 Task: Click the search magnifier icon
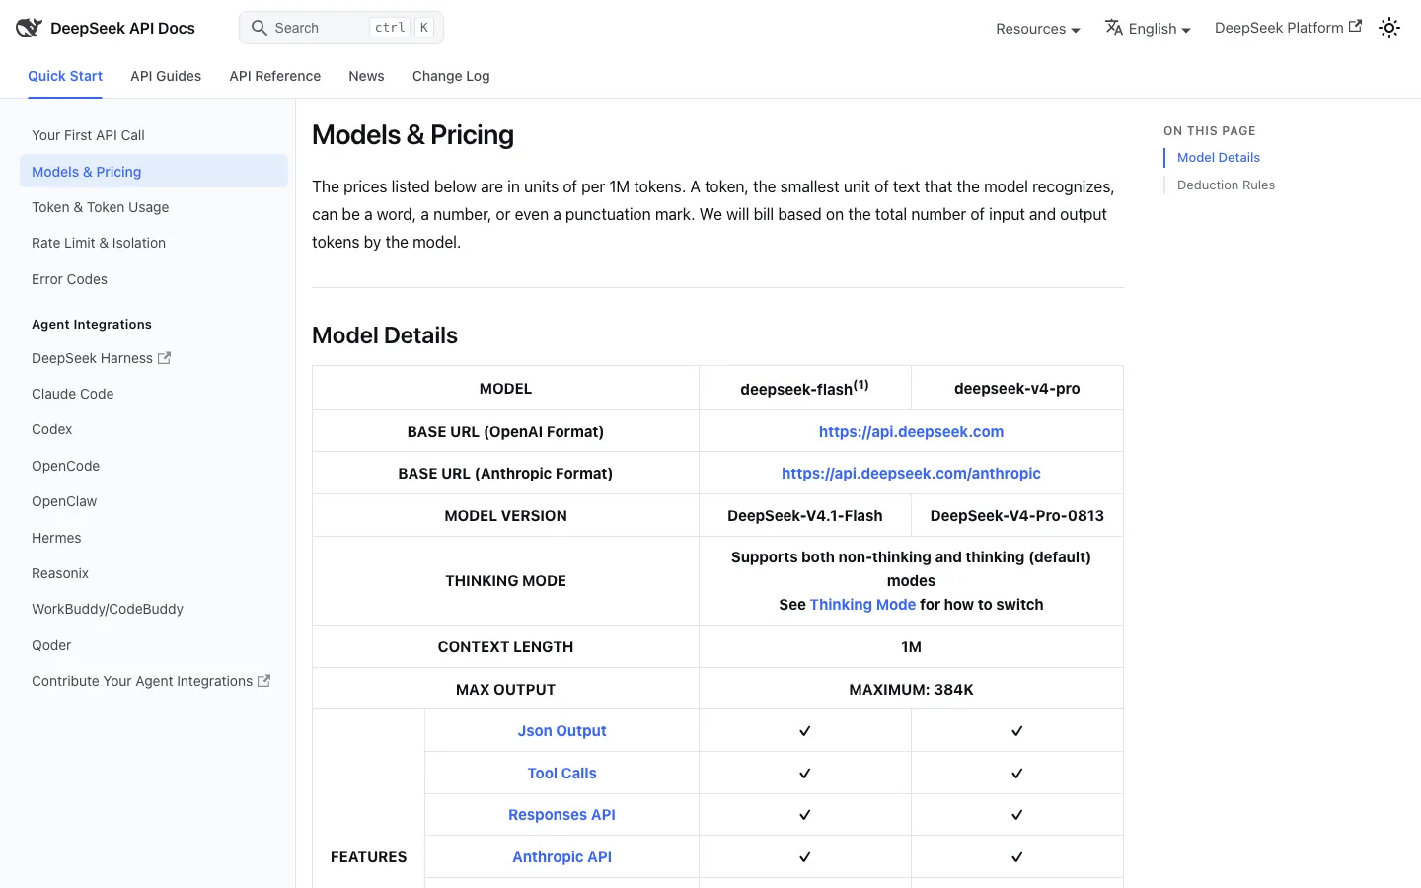(x=260, y=28)
